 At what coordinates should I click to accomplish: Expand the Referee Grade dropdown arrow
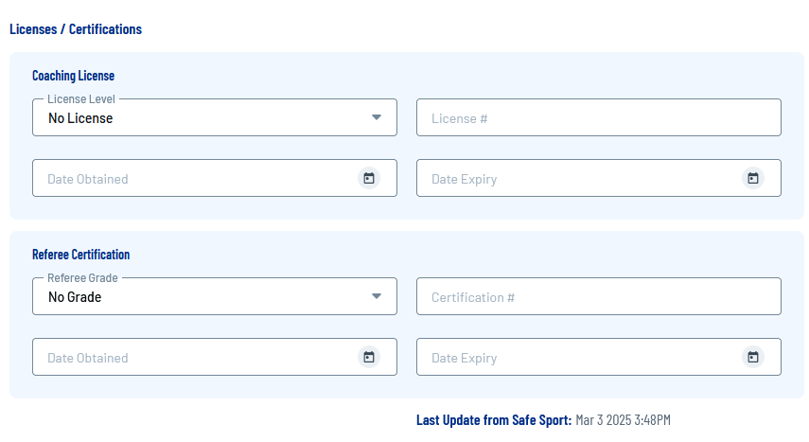click(x=377, y=296)
